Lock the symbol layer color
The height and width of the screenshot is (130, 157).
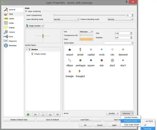point(43,115)
